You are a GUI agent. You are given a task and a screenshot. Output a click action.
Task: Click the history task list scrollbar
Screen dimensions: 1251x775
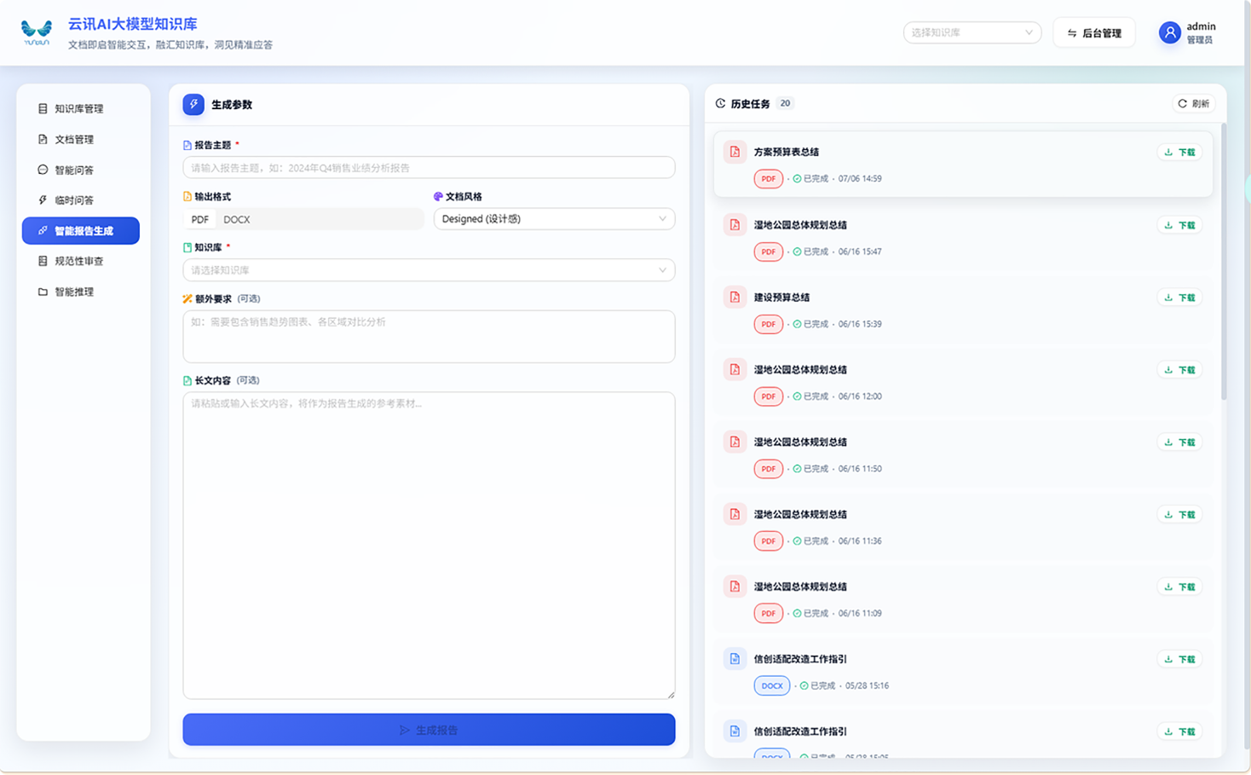1224,263
